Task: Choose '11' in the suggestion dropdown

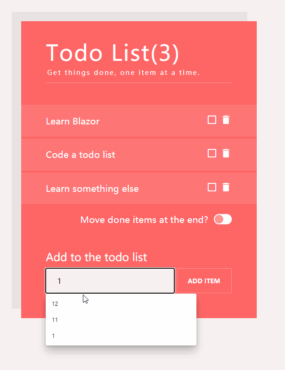Action: coord(55,320)
